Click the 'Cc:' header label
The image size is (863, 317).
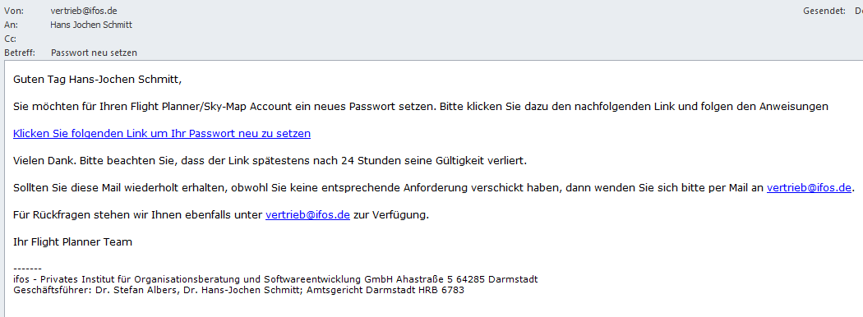[x=10, y=39]
